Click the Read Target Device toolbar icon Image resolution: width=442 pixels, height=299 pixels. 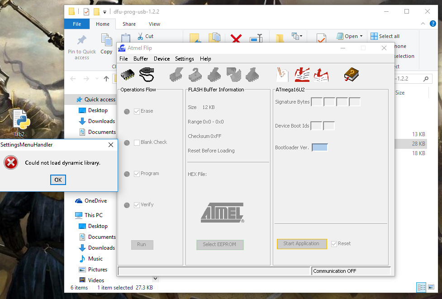[252, 75]
